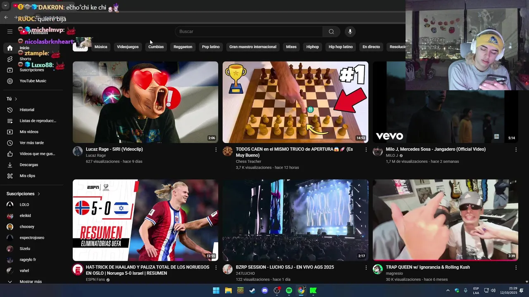The height and width of the screenshot is (297, 529).
Task: Select the Hiphop filter chip
Action: click(x=312, y=47)
